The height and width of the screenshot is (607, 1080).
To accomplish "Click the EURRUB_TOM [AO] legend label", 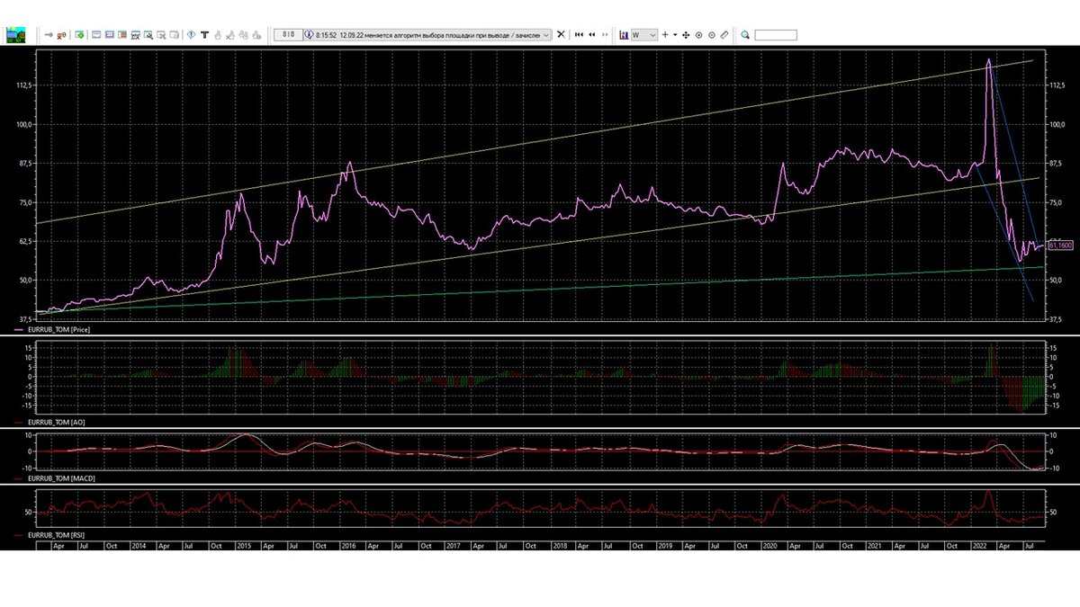I will click(x=57, y=422).
